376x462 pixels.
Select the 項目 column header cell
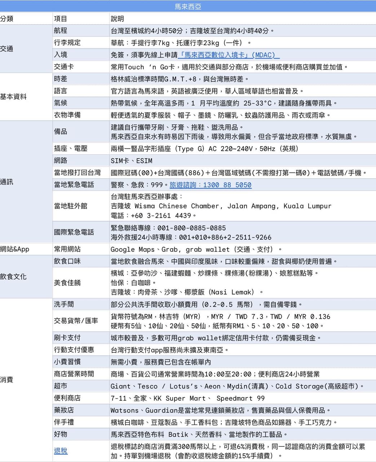coord(81,19)
